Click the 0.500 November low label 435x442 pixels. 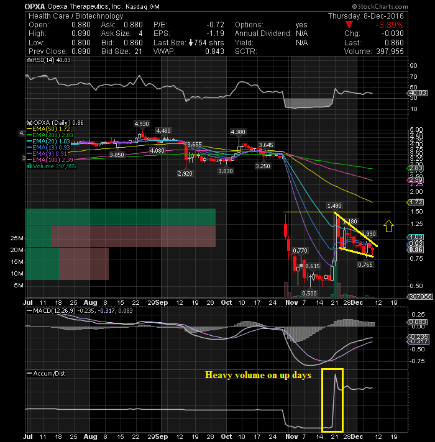coord(309,294)
